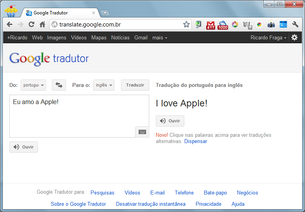Bookmark this page with the star icon
The height and width of the screenshot is (212, 305).
(x=186, y=25)
